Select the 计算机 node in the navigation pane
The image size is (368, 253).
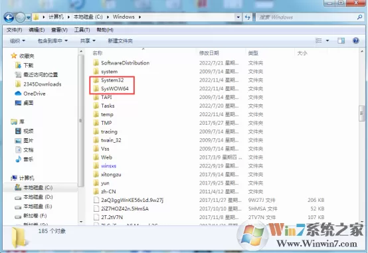[23, 178]
